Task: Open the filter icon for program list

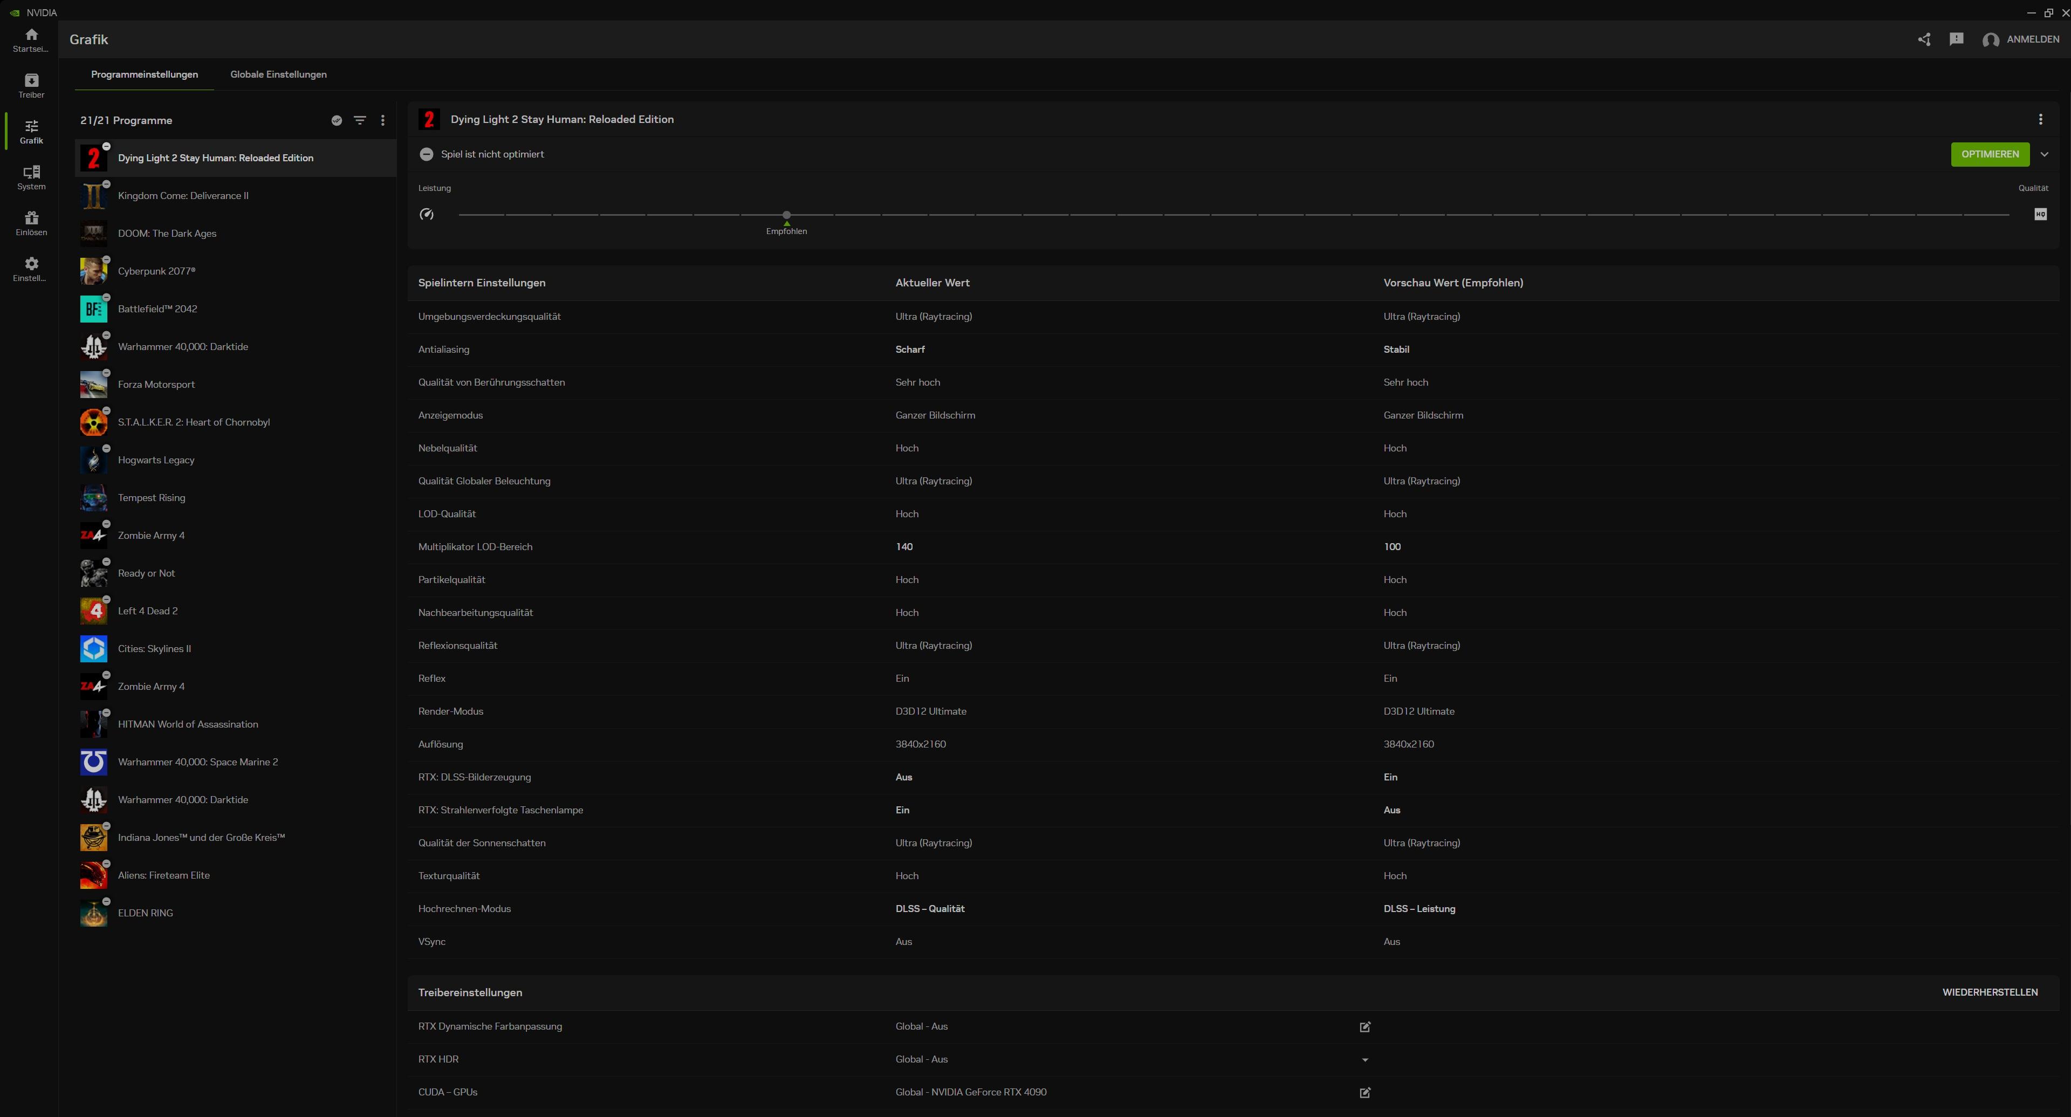Action: pos(360,121)
